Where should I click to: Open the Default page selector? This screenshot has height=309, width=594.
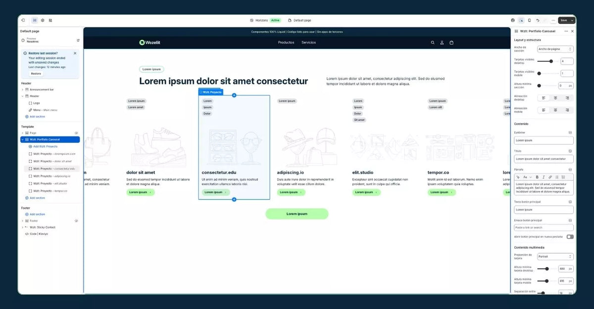pos(299,20)
